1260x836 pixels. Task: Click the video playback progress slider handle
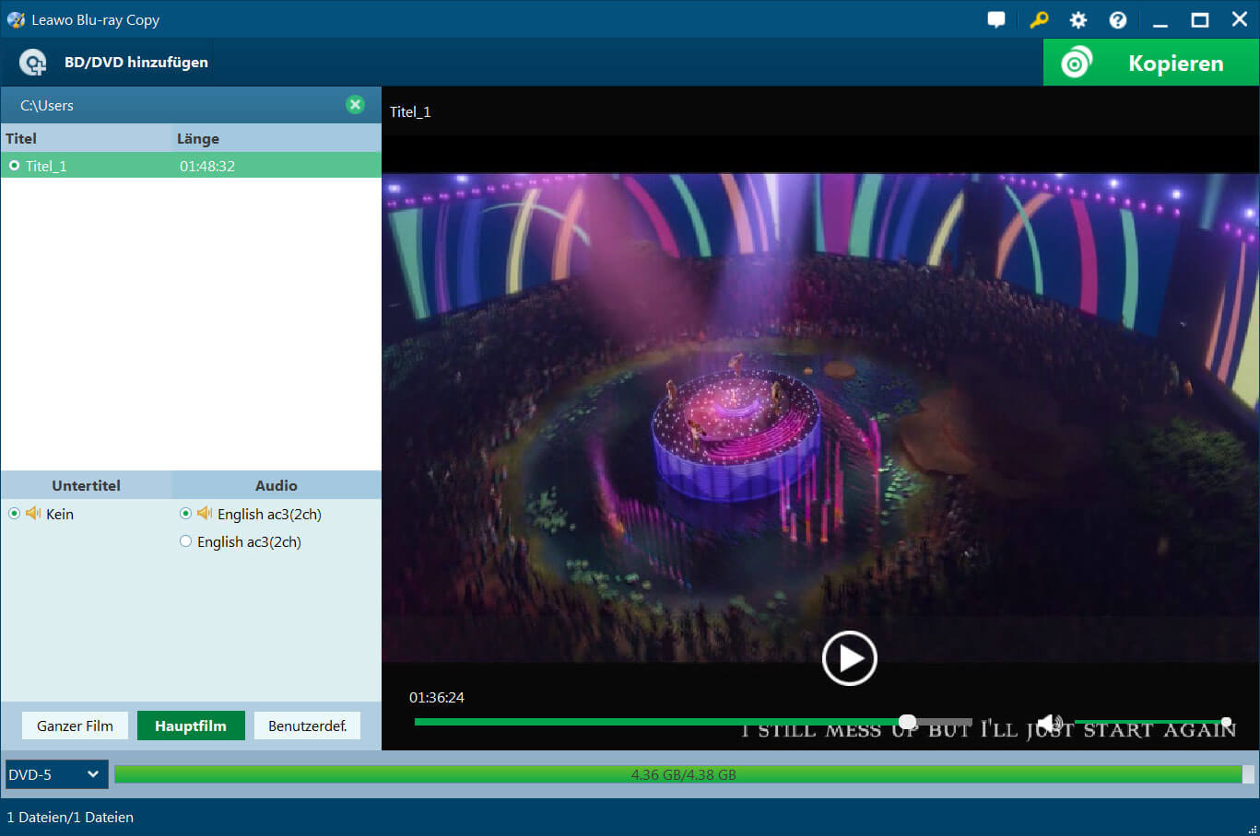coord(907,722)
